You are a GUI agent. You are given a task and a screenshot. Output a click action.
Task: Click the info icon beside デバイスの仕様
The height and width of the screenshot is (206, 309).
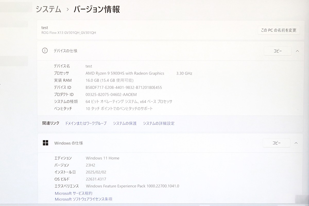click(x=45, y=50)
